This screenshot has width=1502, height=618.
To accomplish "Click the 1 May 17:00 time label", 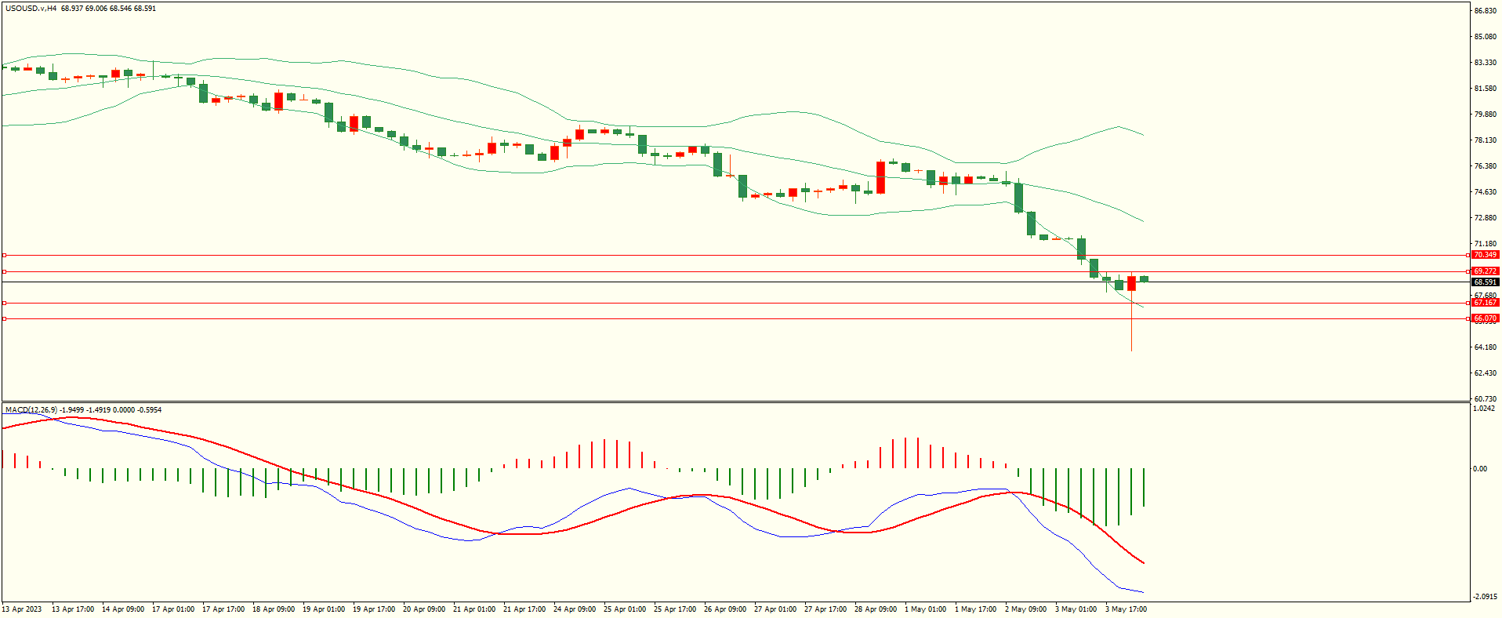I will tap(976, 609).
